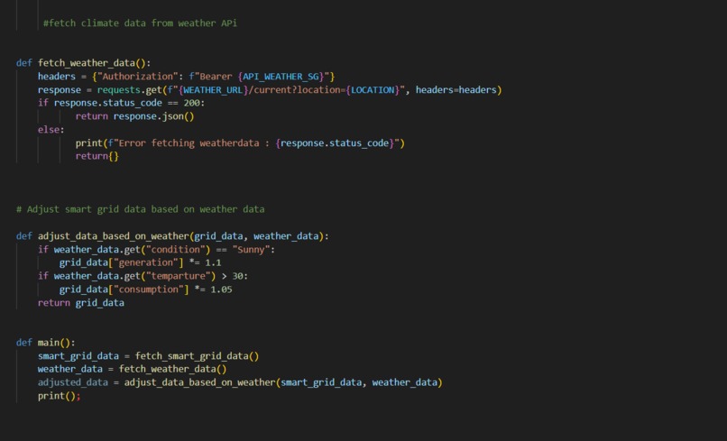Click the 'return{}' statement
Screen dimensions: 727x441
(97, 156)
